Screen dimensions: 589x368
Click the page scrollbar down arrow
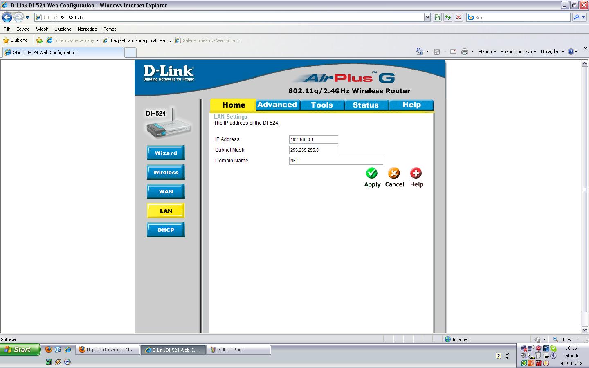585,330
